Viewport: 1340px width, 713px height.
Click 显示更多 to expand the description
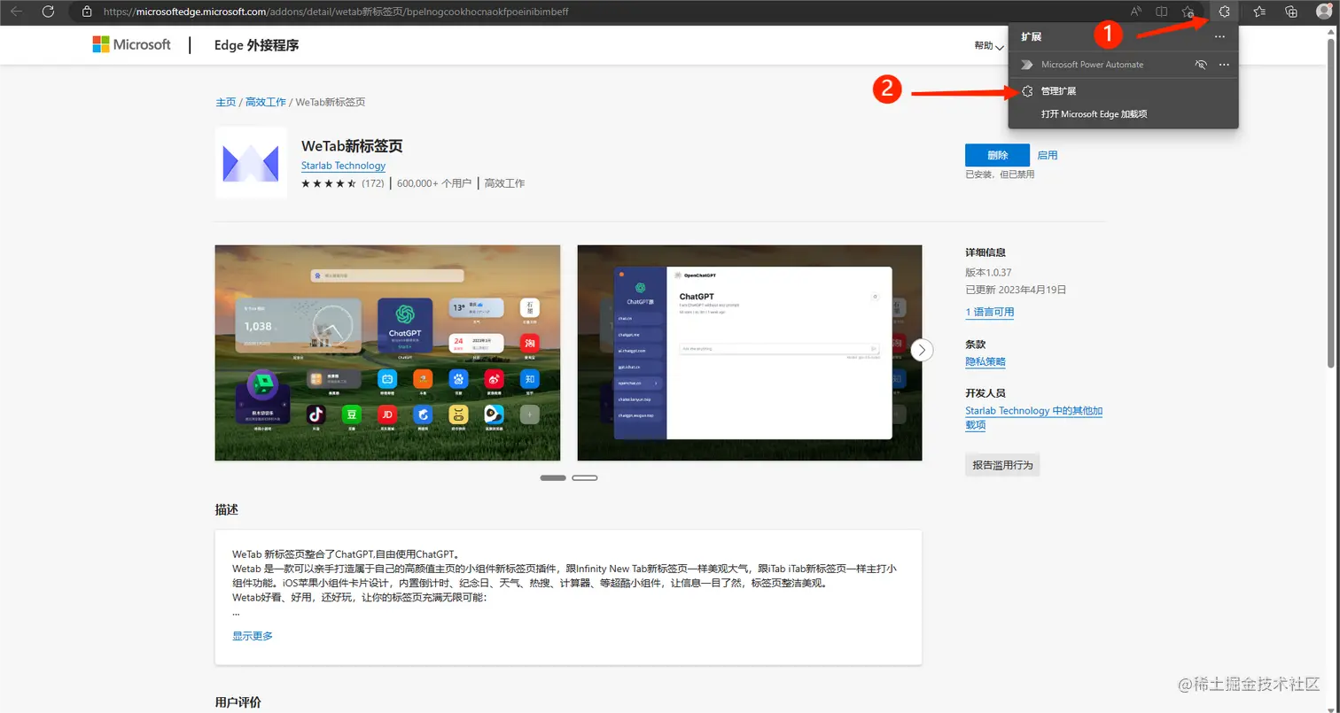[253, 636]
